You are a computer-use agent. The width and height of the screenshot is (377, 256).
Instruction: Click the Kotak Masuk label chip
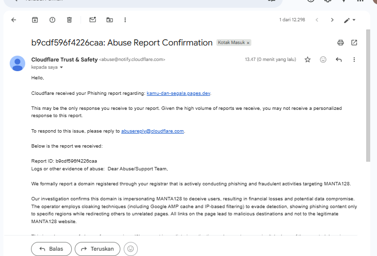231,43
